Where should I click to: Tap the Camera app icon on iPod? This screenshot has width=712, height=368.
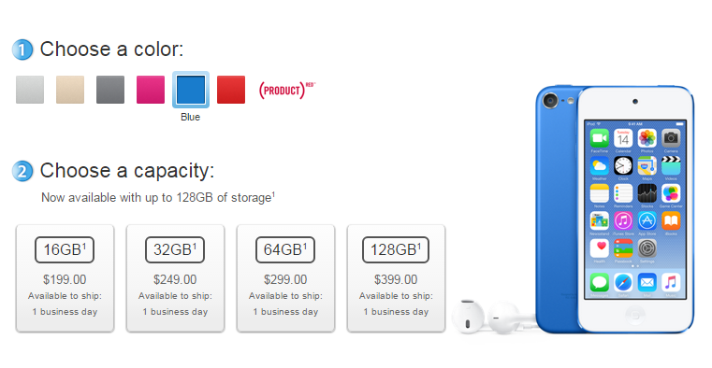(x=671, y=138)
